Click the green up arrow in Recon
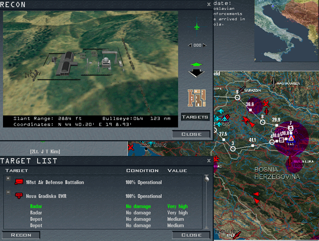319x241 pixels. click(x=196, y=64)
